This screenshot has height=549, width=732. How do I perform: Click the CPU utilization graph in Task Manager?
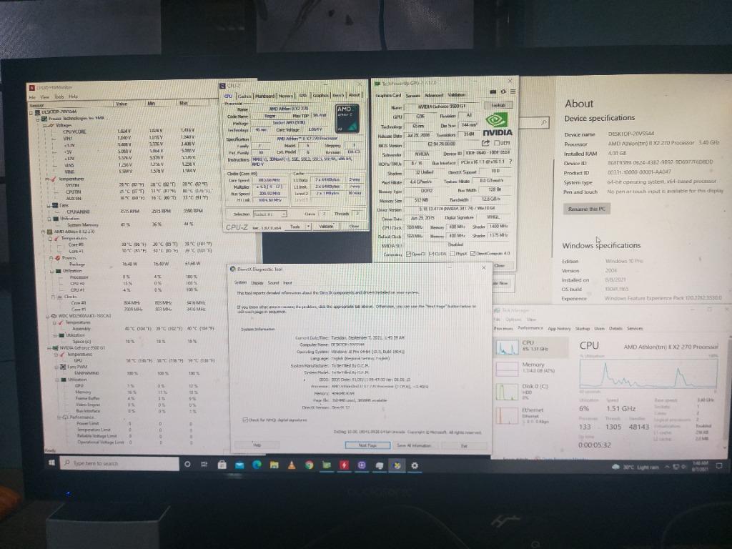pos(648,374)
